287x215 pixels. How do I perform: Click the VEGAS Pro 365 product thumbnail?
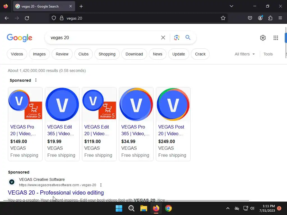[x=136, y=104]
